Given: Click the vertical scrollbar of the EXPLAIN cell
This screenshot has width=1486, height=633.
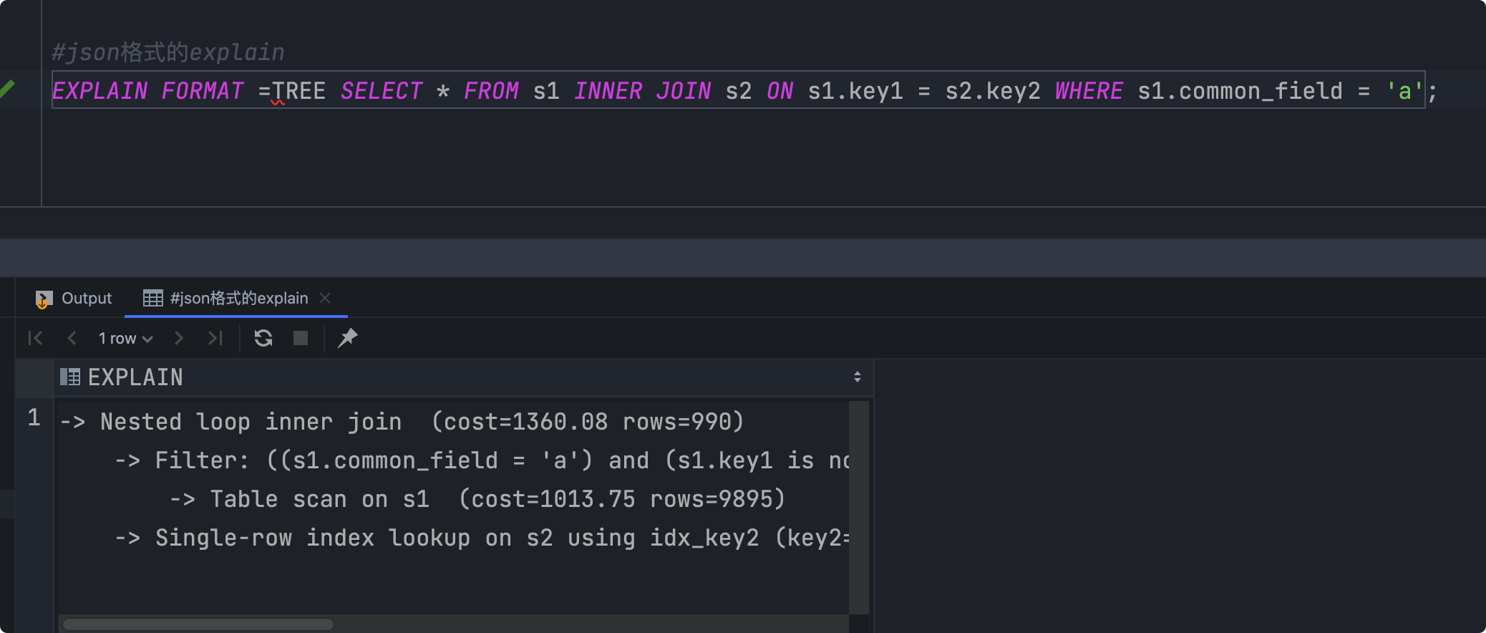Looking at the screenshot, I should pos(859,507).
